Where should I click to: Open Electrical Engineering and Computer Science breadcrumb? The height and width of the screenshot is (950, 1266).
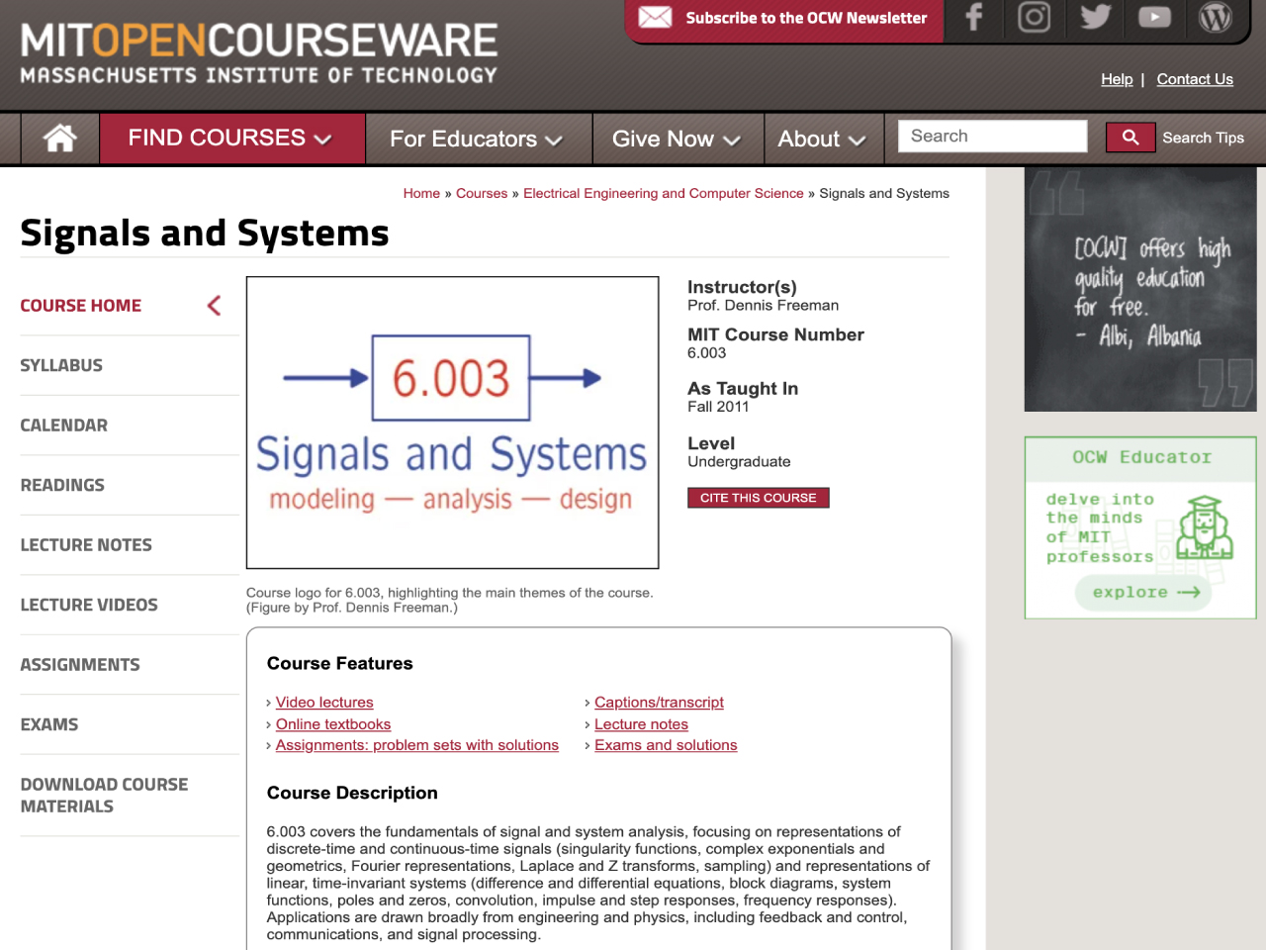click(x=664, y=193)
